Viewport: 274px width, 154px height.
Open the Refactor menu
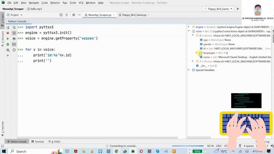click(55, 3)
